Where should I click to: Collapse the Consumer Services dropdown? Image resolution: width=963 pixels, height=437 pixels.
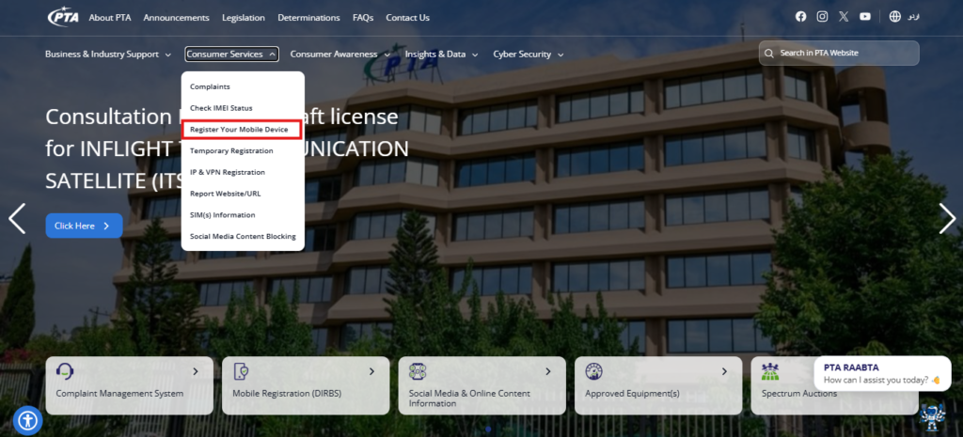(x=231, y=54)
